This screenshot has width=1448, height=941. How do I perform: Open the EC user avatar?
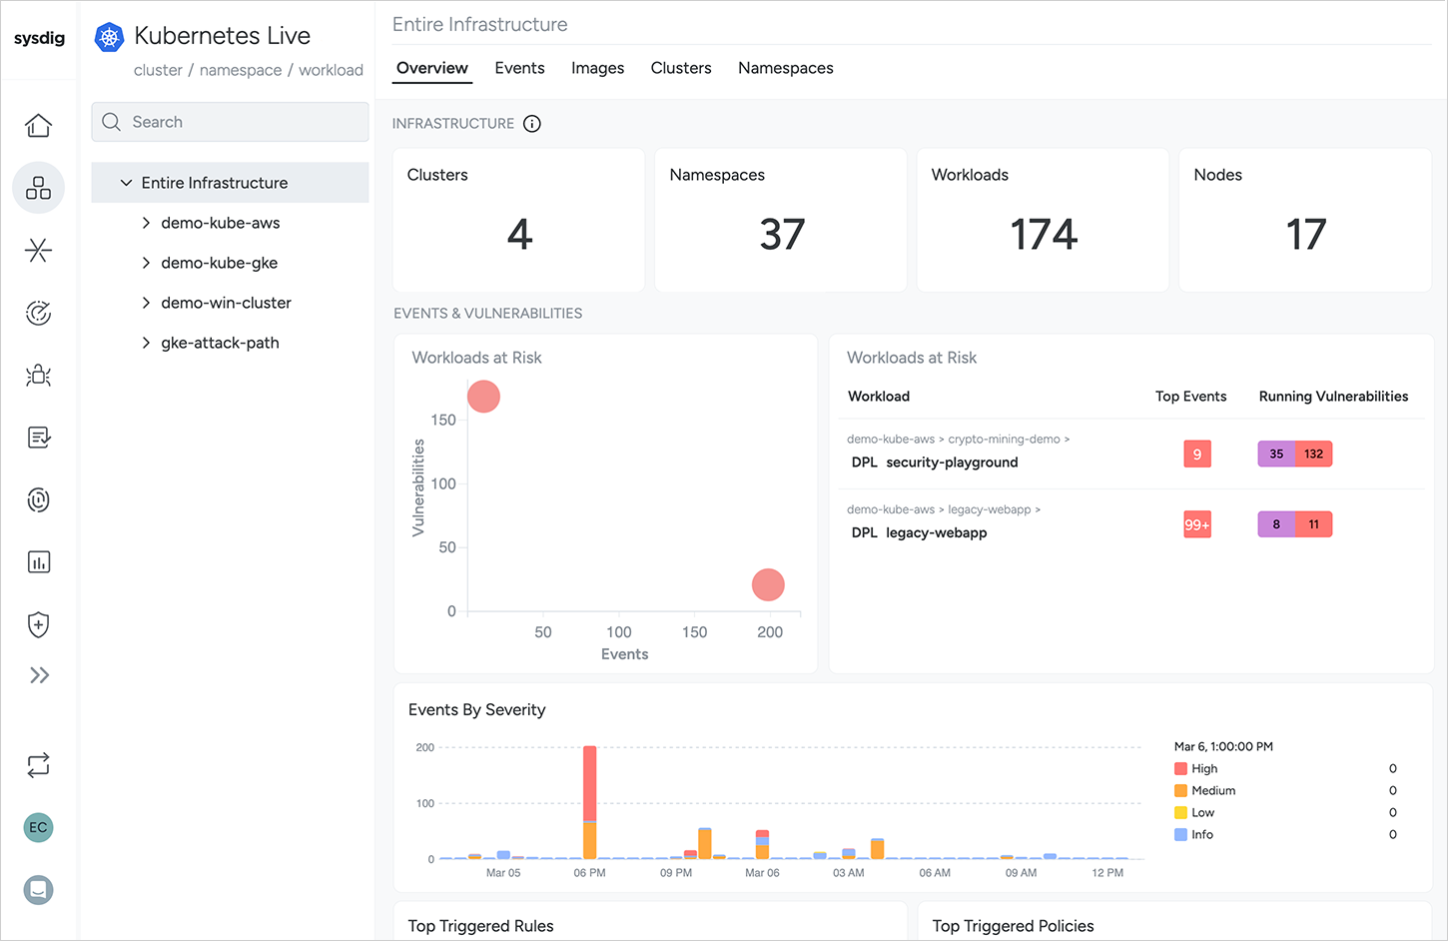38,827
